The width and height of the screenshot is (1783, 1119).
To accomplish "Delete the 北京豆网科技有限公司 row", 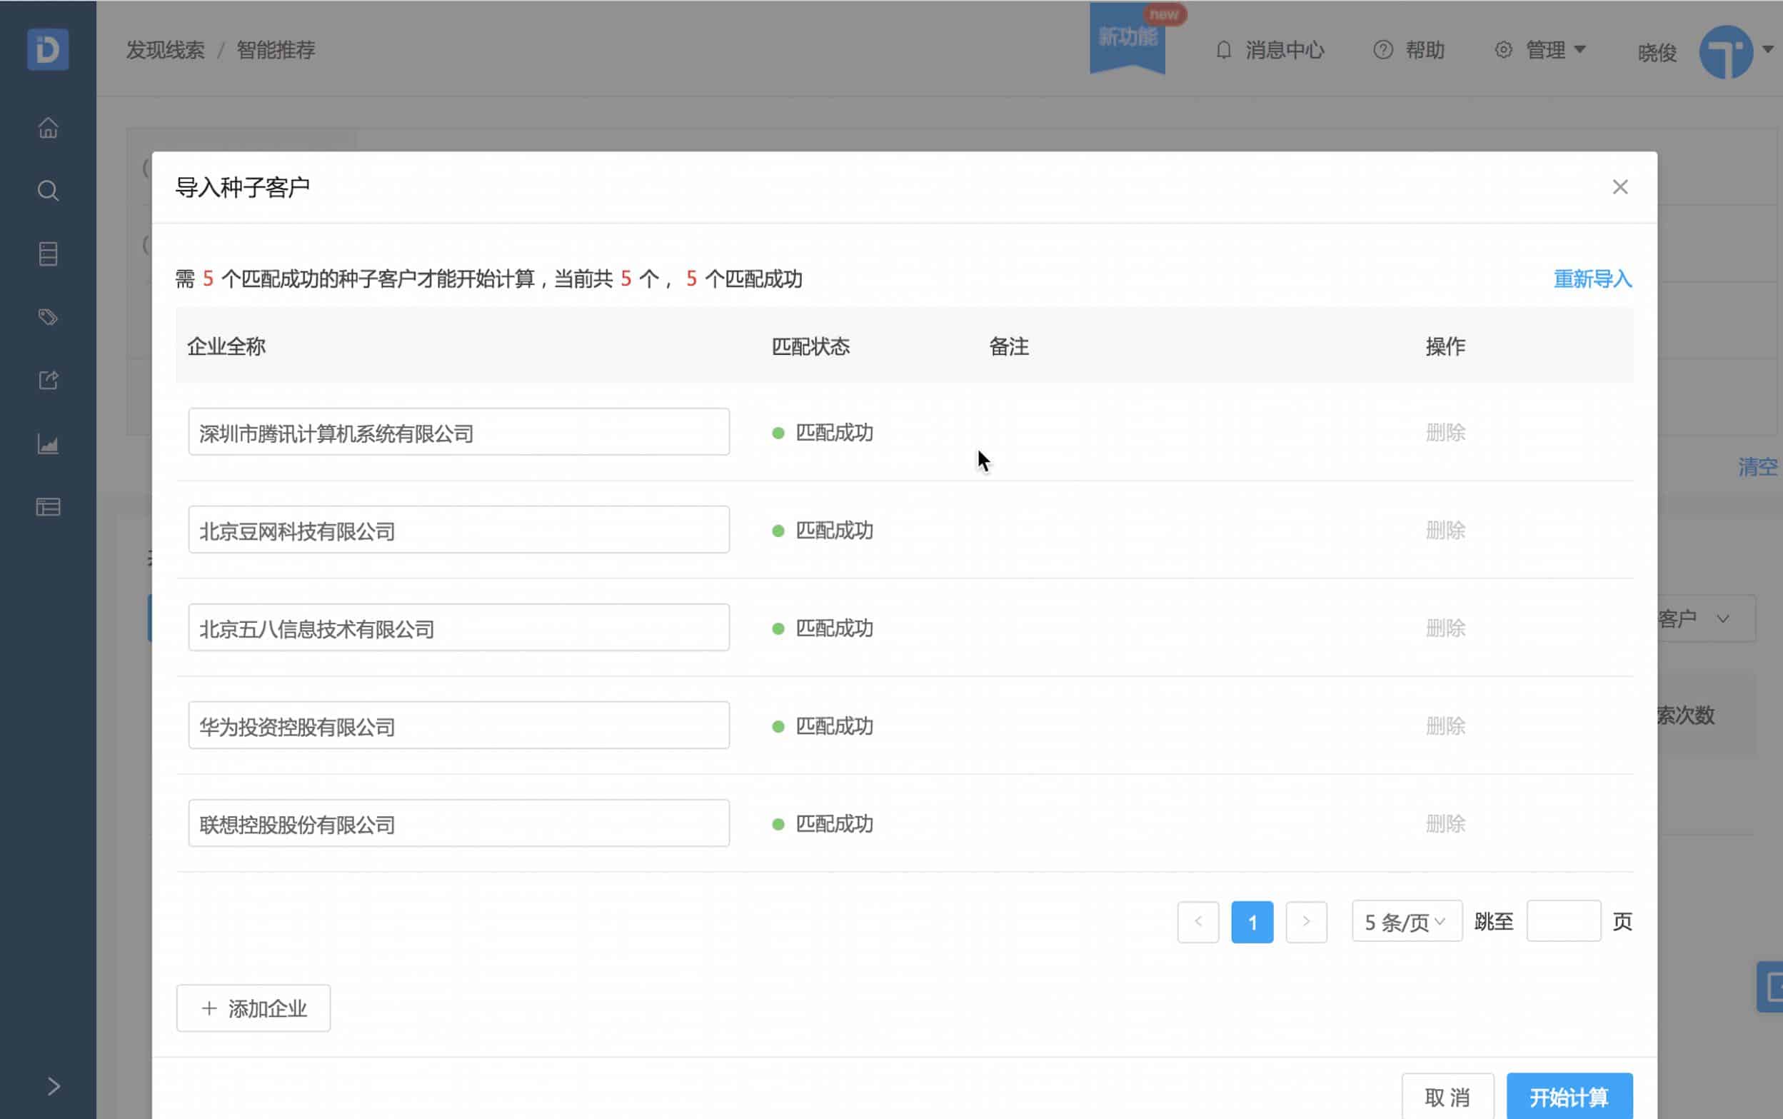I will (x=1446, y=530).
